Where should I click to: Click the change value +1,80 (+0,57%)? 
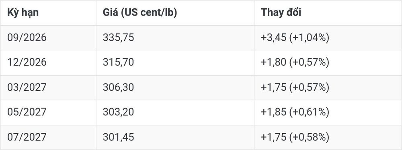point(295,62)
